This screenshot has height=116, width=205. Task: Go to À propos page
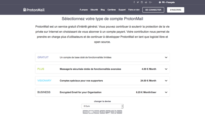coord(84,10)
